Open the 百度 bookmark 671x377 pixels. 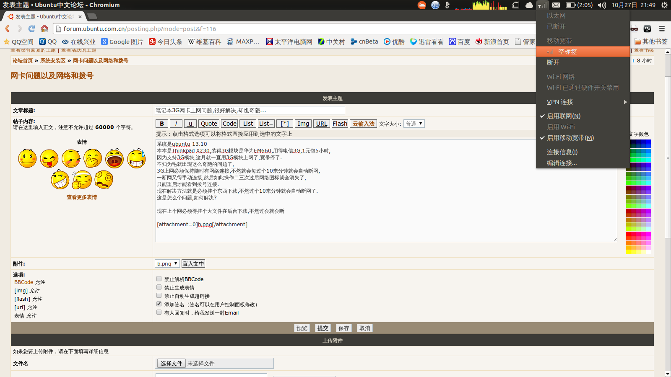[459, 41]
